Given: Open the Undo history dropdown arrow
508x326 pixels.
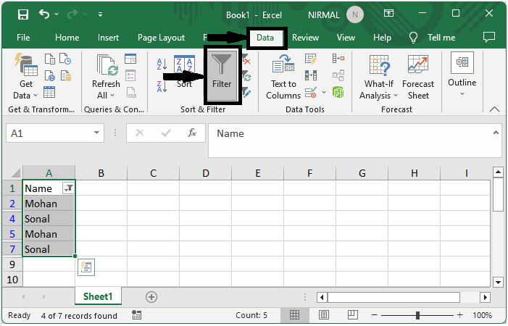Looking at the screenshot, I should (x=57, y=14).
